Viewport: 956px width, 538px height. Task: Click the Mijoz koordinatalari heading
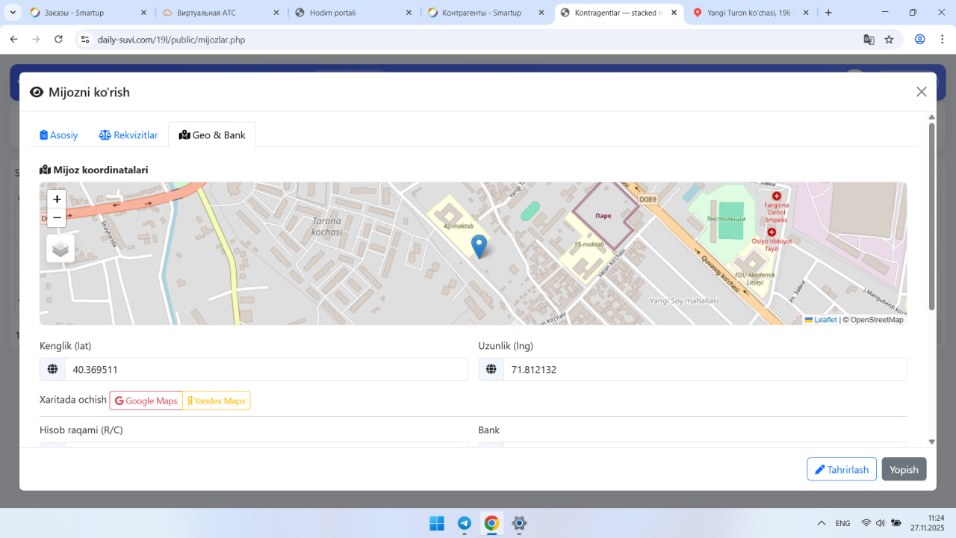pyautogui.click(x=94, y=170)
